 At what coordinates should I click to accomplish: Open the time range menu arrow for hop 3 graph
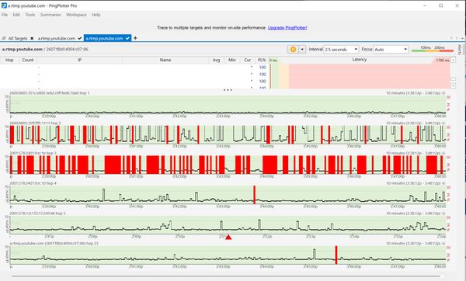(x=443, y=153)
